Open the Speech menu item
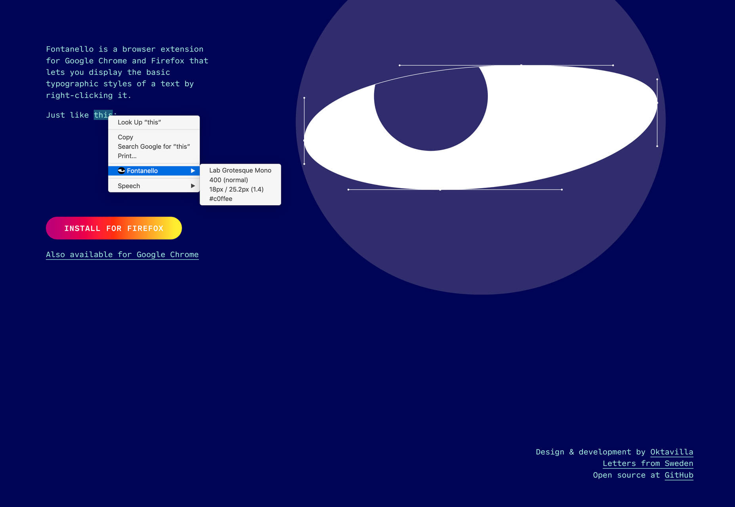 click(x=154, y=186)
